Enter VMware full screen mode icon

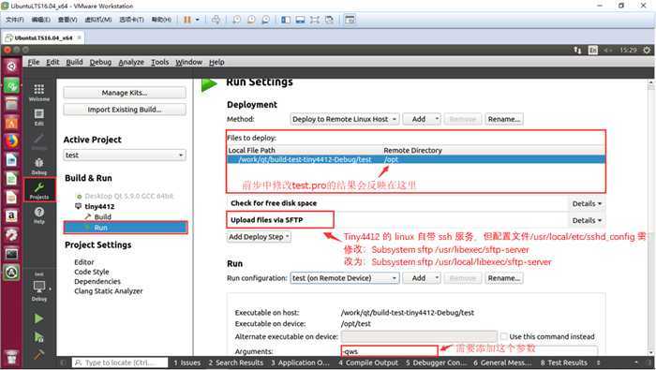click(x=315, y=20)
